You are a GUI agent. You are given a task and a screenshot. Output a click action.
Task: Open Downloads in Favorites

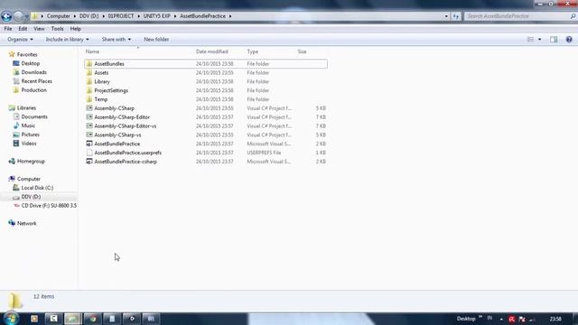pos(34,72)
